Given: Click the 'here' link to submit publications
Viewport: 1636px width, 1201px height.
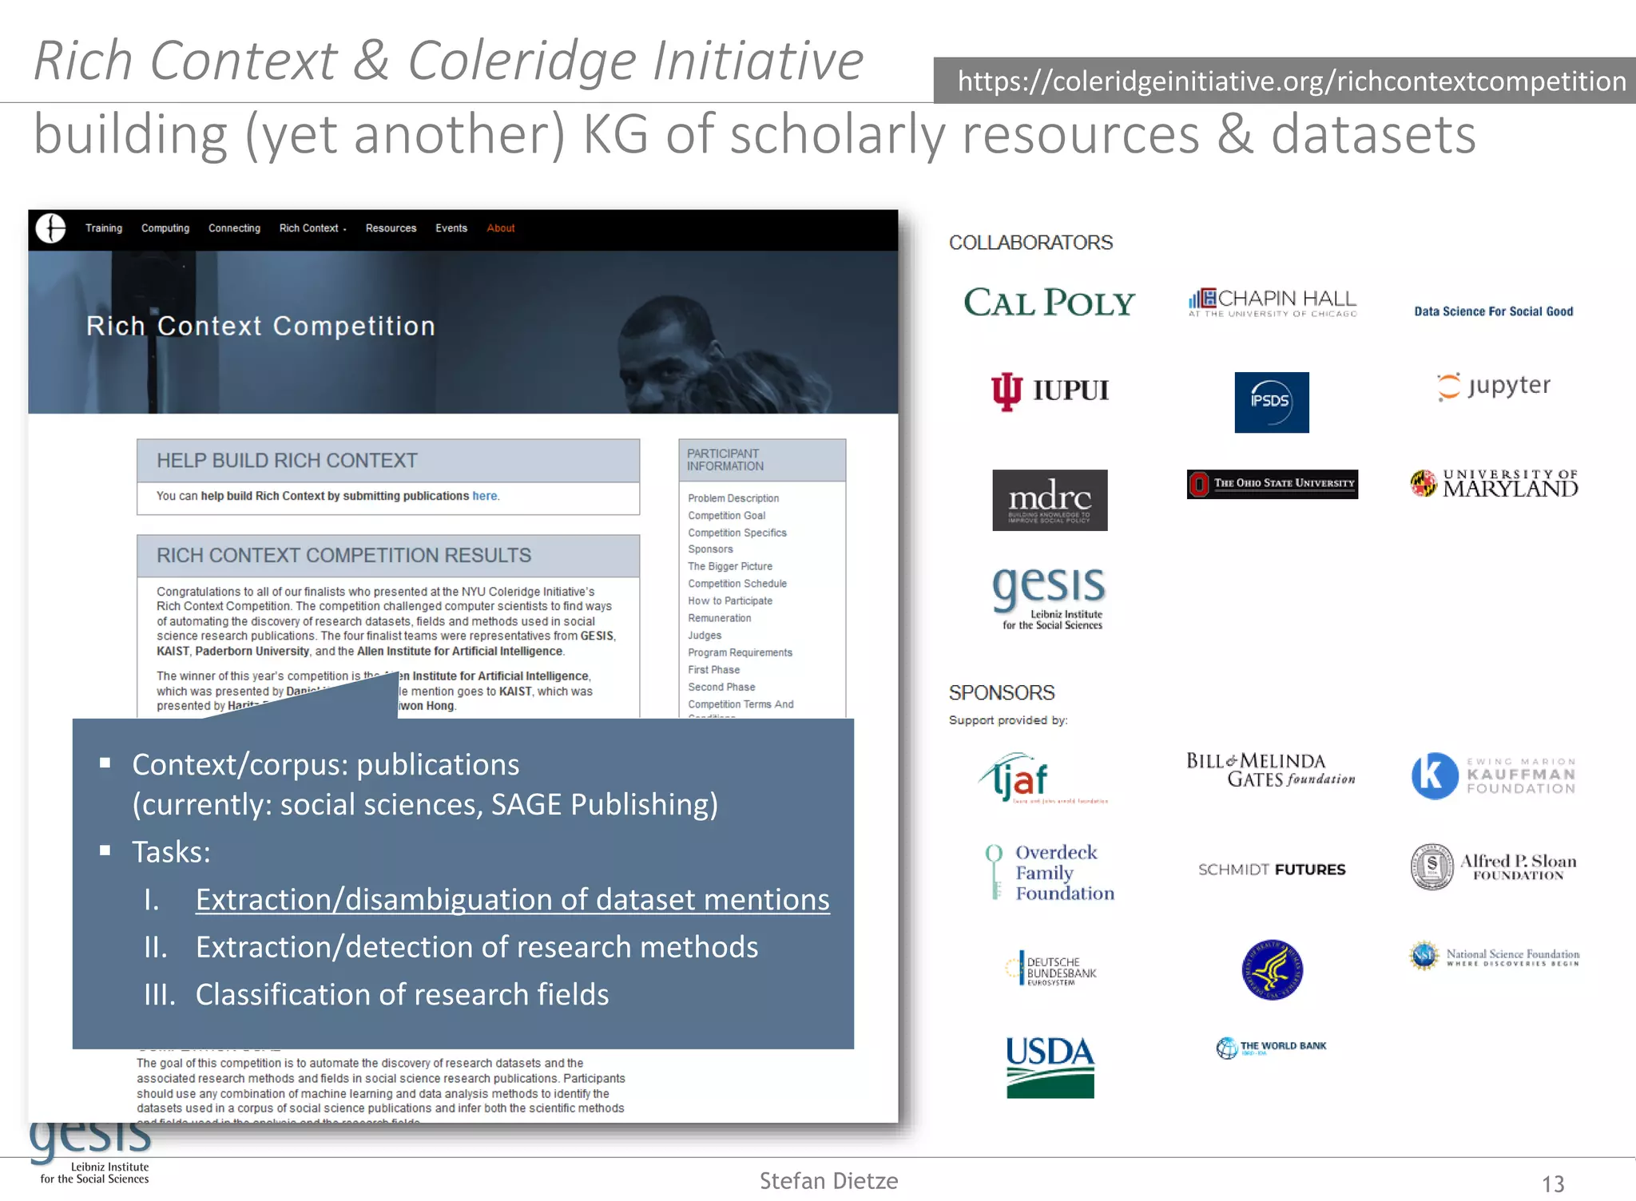Looking at the screenshot, I should (x=484, y=496).
